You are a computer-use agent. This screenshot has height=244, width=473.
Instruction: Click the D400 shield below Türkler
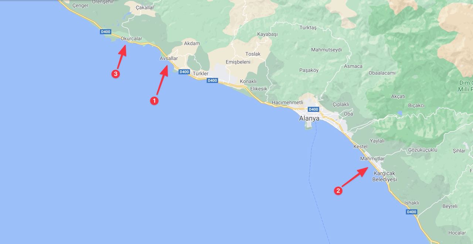[212, 80]
